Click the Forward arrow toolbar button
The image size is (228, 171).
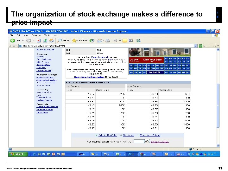(28, 41)
